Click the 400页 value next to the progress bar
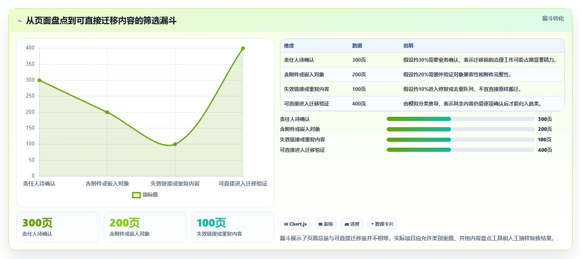 [x=545, y=150]
